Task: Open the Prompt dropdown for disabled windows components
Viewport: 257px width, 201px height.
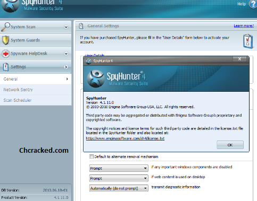Action: (119, 168)
